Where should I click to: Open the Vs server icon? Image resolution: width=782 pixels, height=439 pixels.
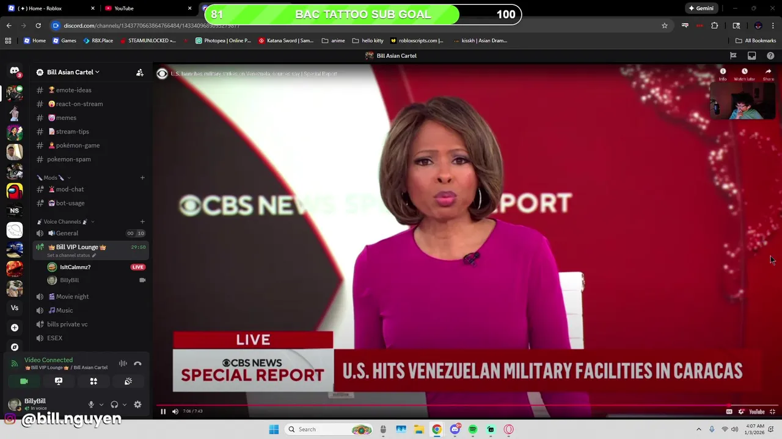pyautogui.click(x=15, y=308)
